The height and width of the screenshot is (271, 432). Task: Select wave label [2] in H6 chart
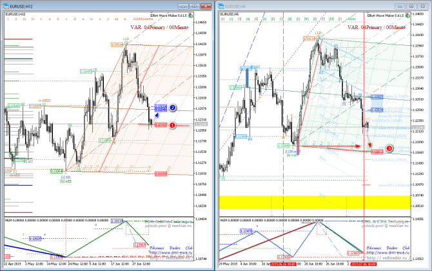pos(231,19)
